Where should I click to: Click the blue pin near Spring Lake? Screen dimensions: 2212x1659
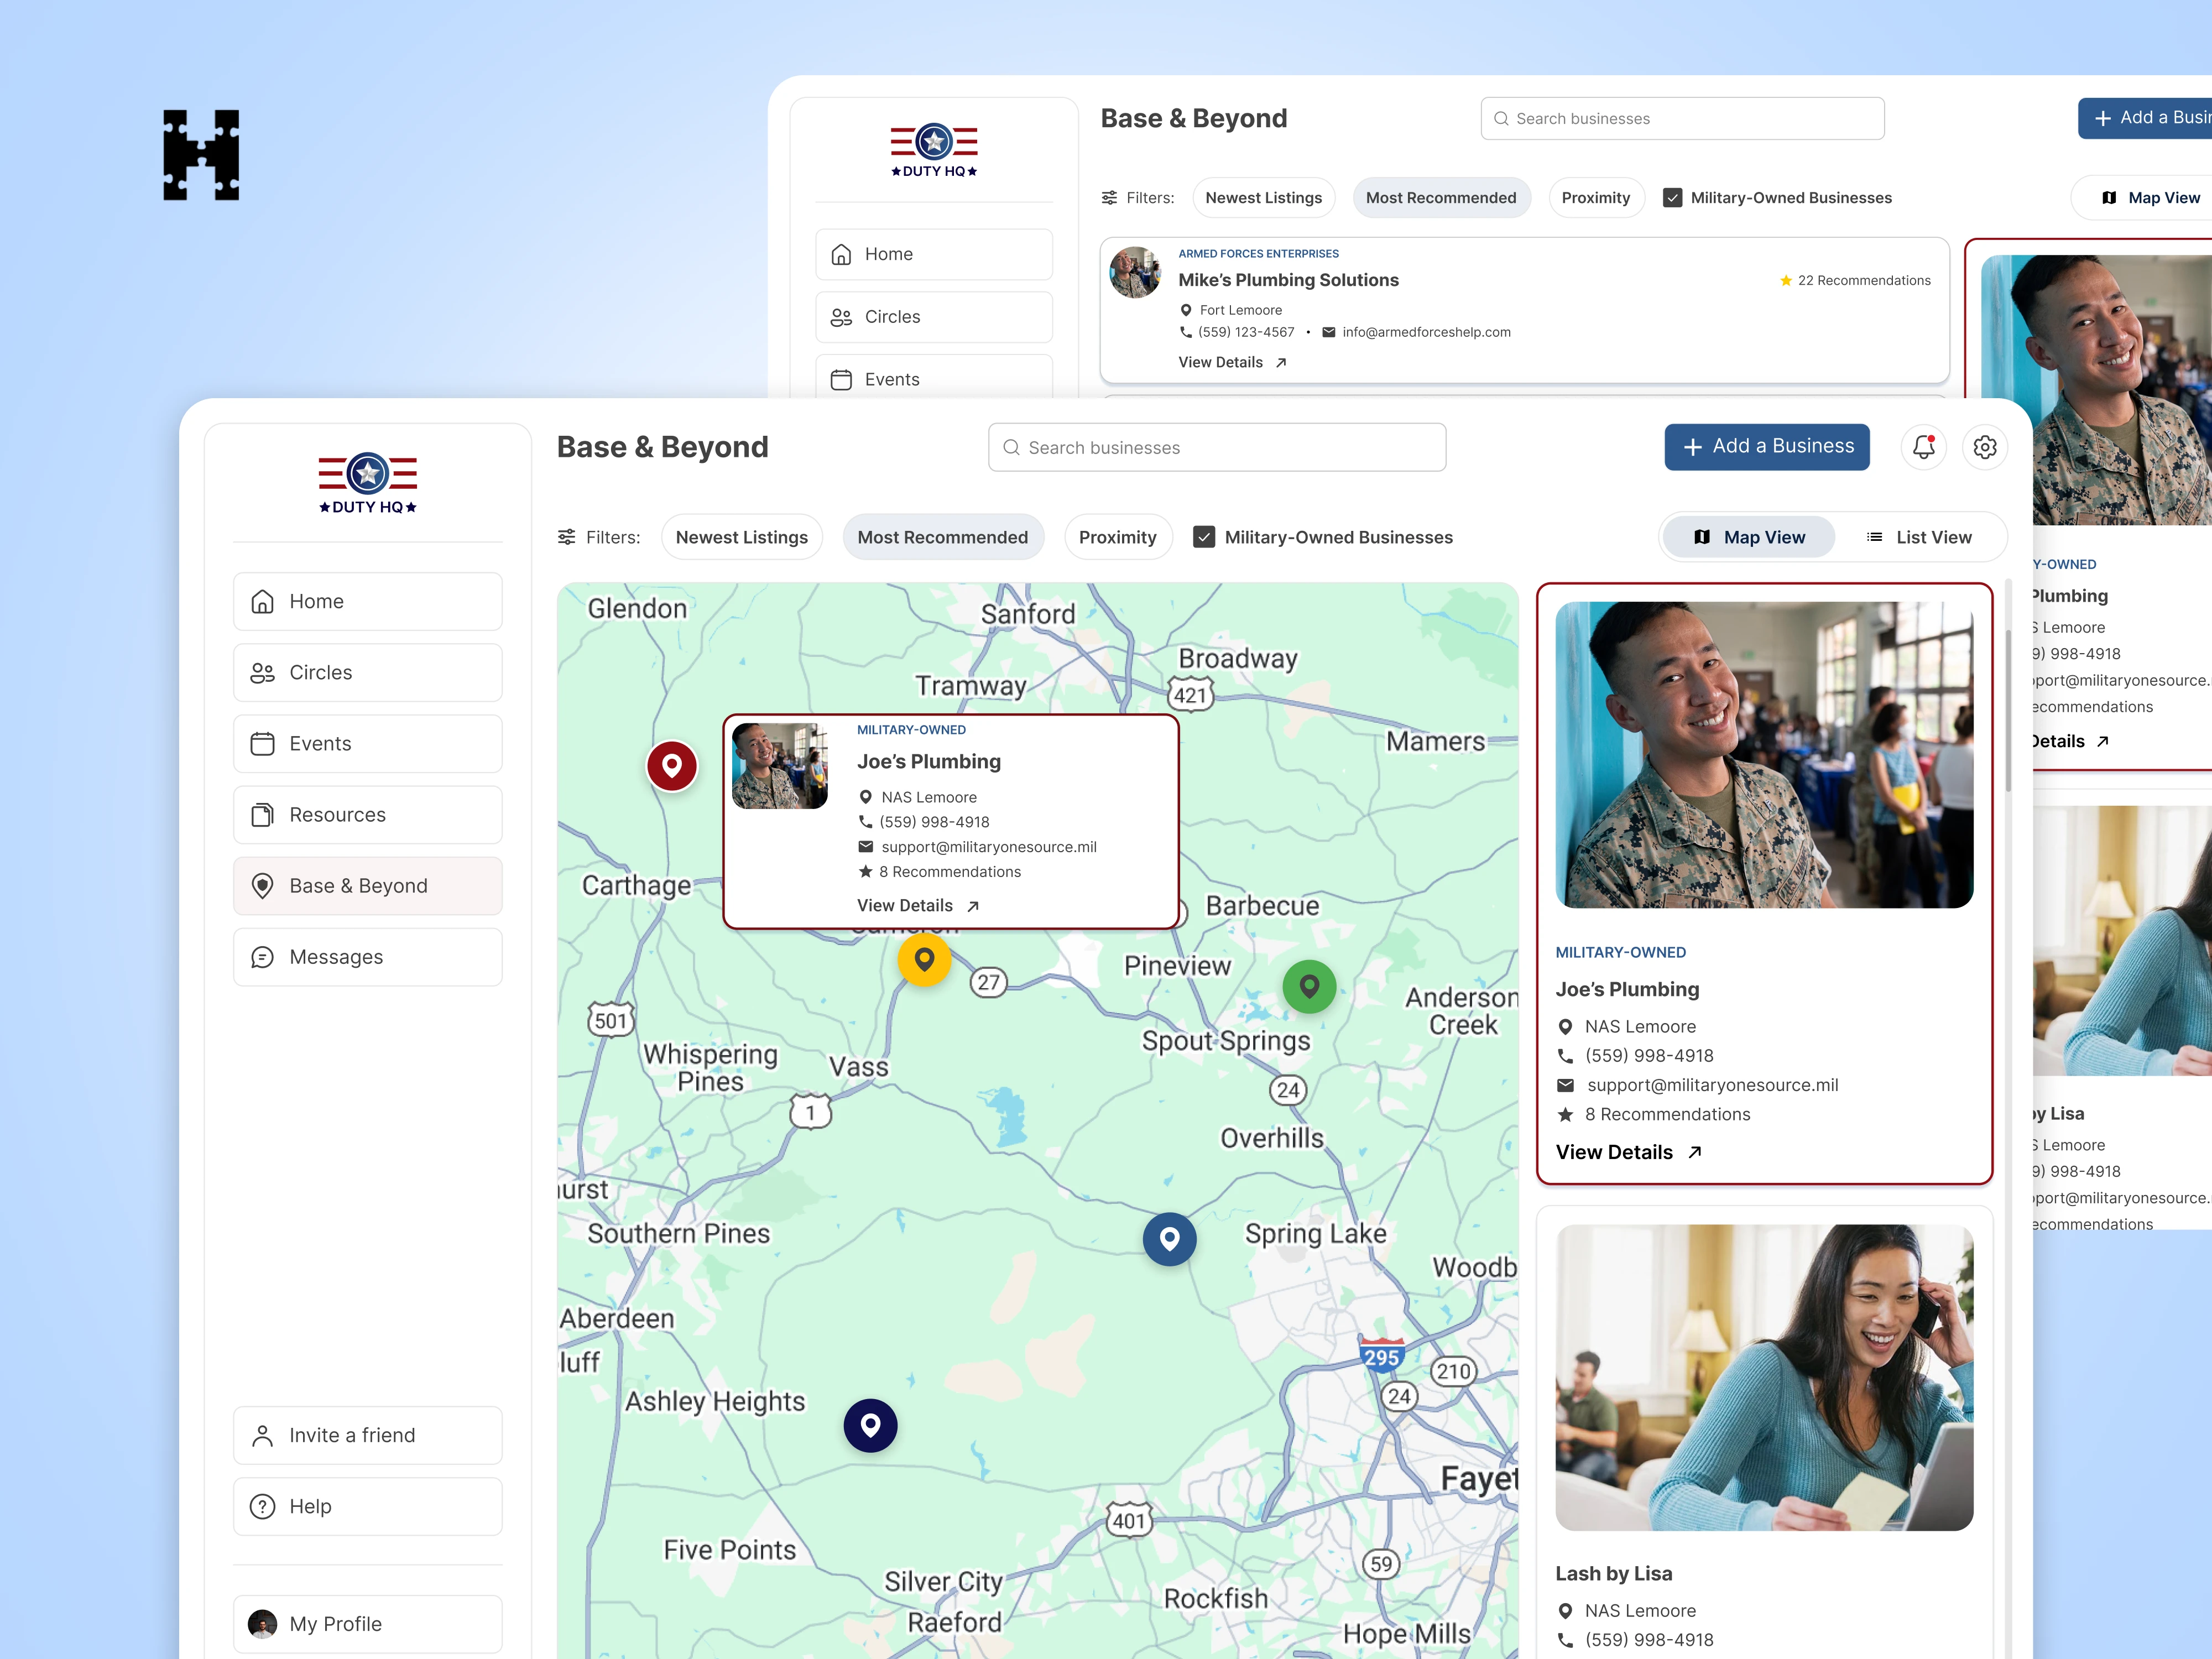1169,1239
